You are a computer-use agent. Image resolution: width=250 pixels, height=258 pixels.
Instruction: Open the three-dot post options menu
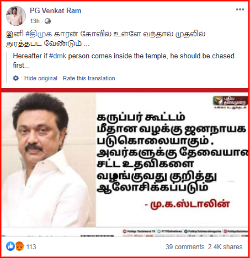[x=240, y=9]
